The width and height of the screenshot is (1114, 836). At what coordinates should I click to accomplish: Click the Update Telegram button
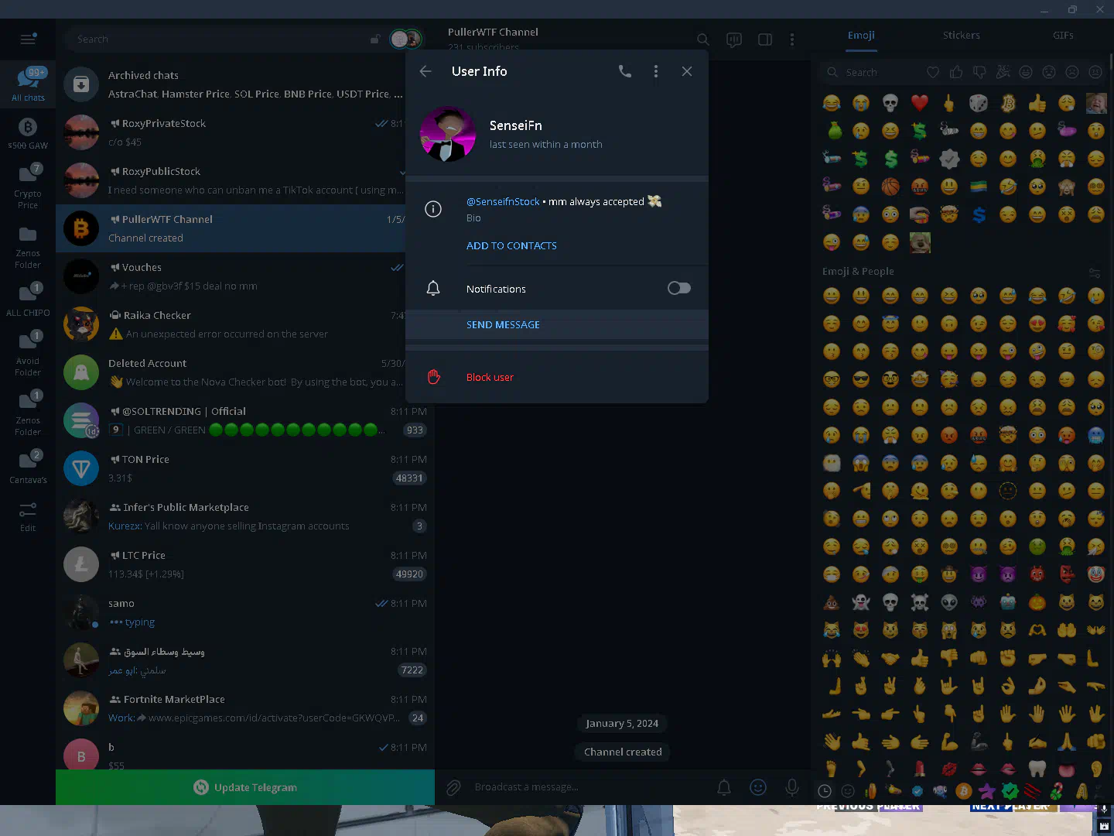[245, 787]
